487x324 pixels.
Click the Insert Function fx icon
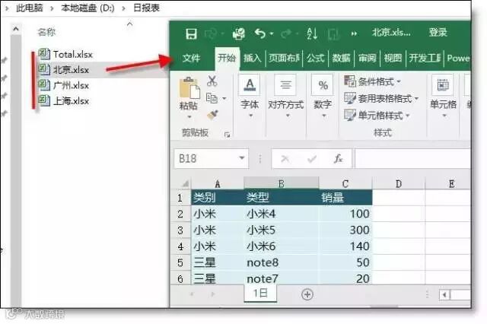coord(338,159)
